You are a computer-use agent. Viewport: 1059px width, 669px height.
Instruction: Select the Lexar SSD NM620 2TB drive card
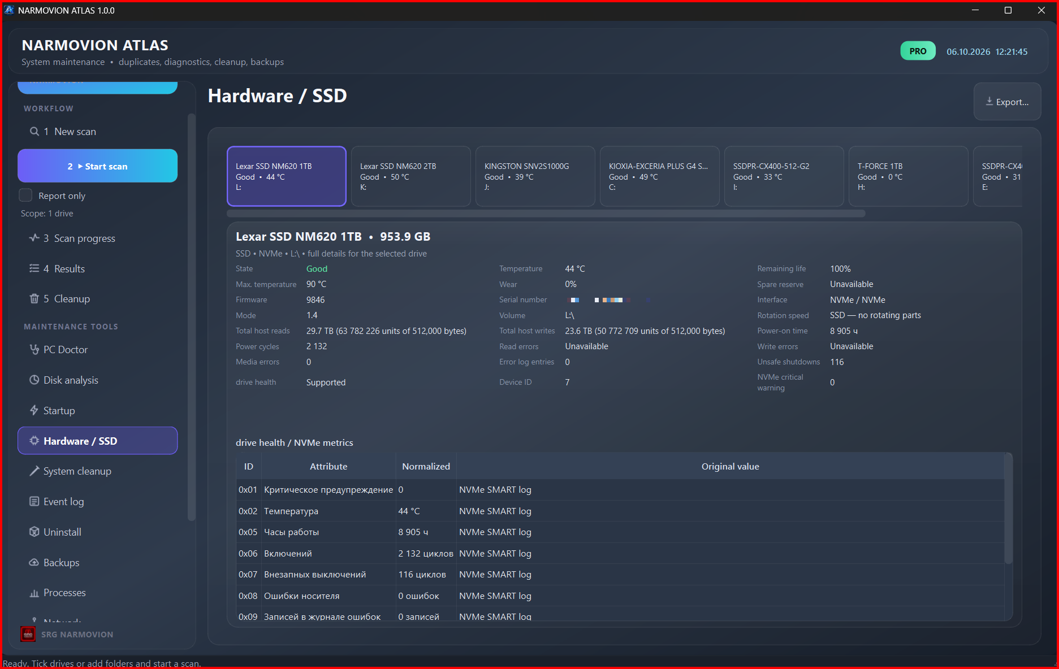[x=411, y=176]
